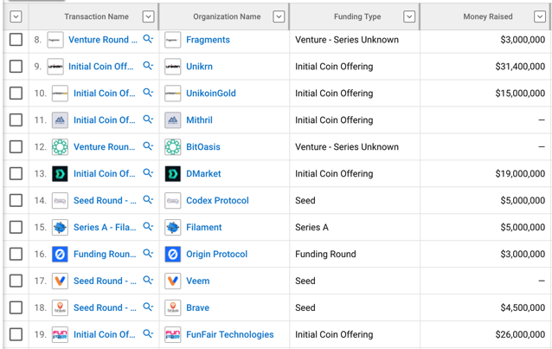Click the FunFair logo in Organization Name column
Screen dimensions: 552x349
tap(172, 334)
